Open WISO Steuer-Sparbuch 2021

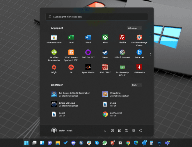click(71, 55)
